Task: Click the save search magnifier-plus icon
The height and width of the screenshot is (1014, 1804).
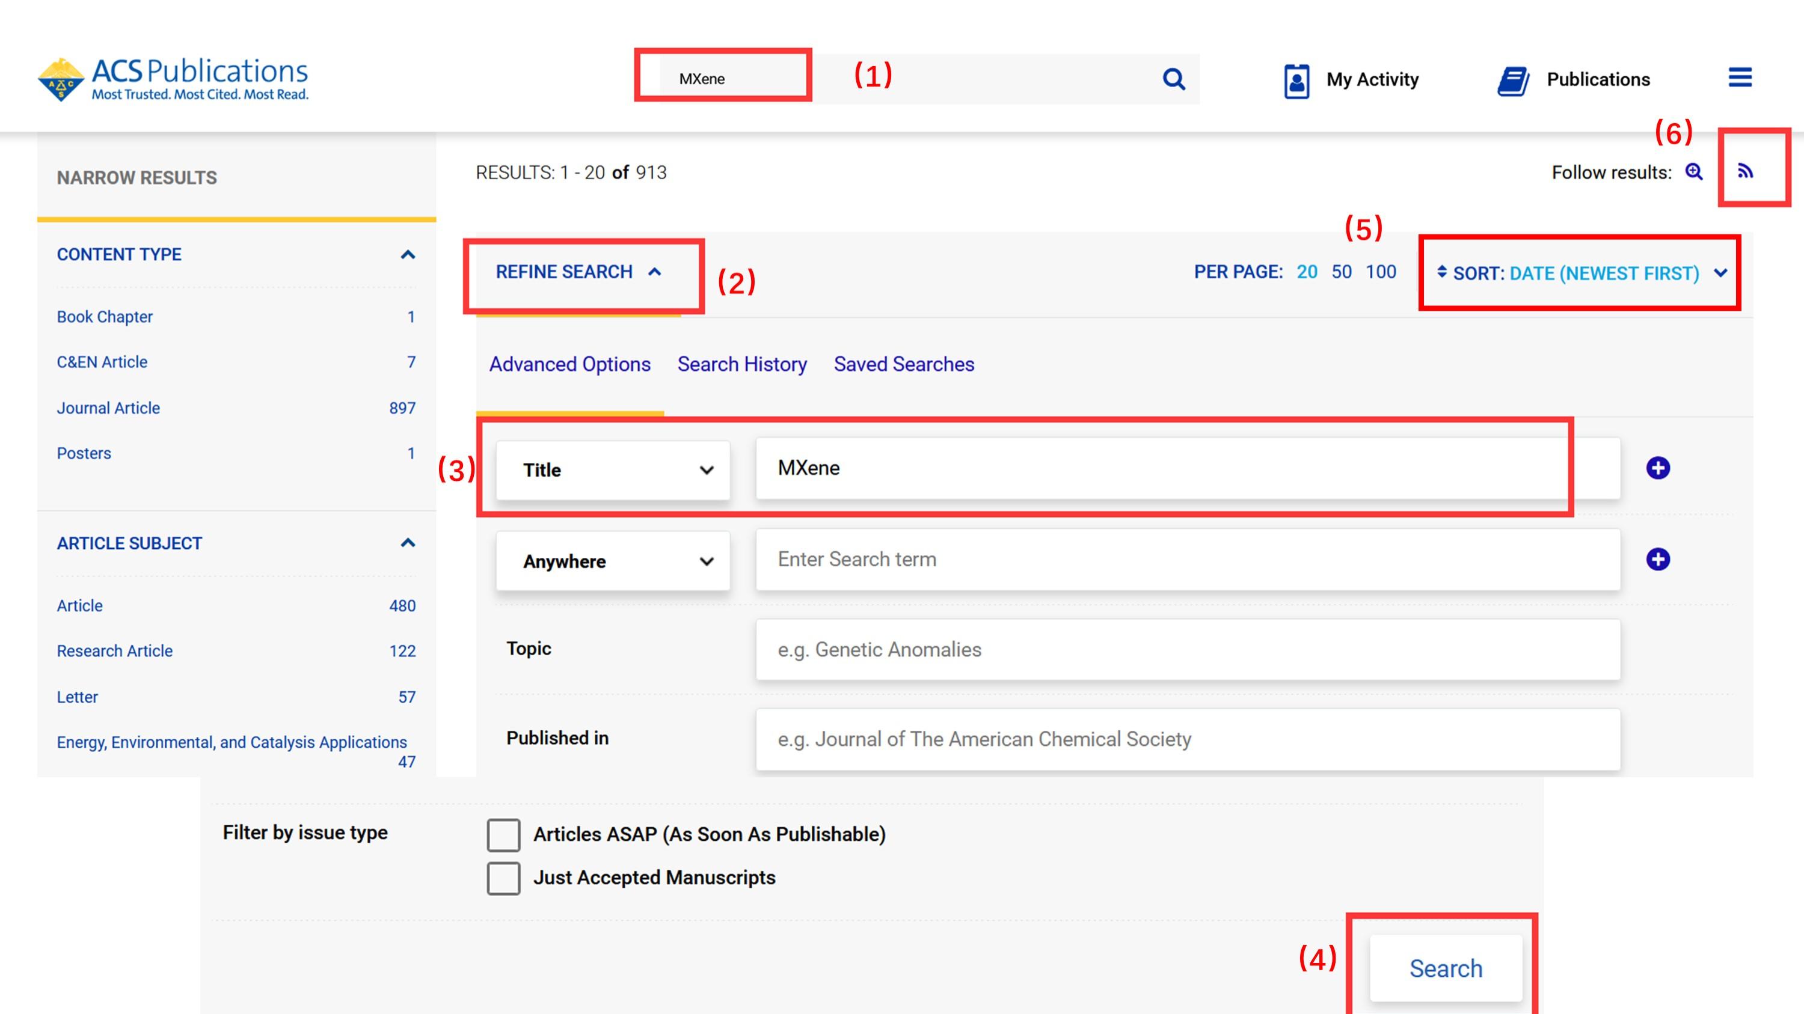Action: 1693,171
